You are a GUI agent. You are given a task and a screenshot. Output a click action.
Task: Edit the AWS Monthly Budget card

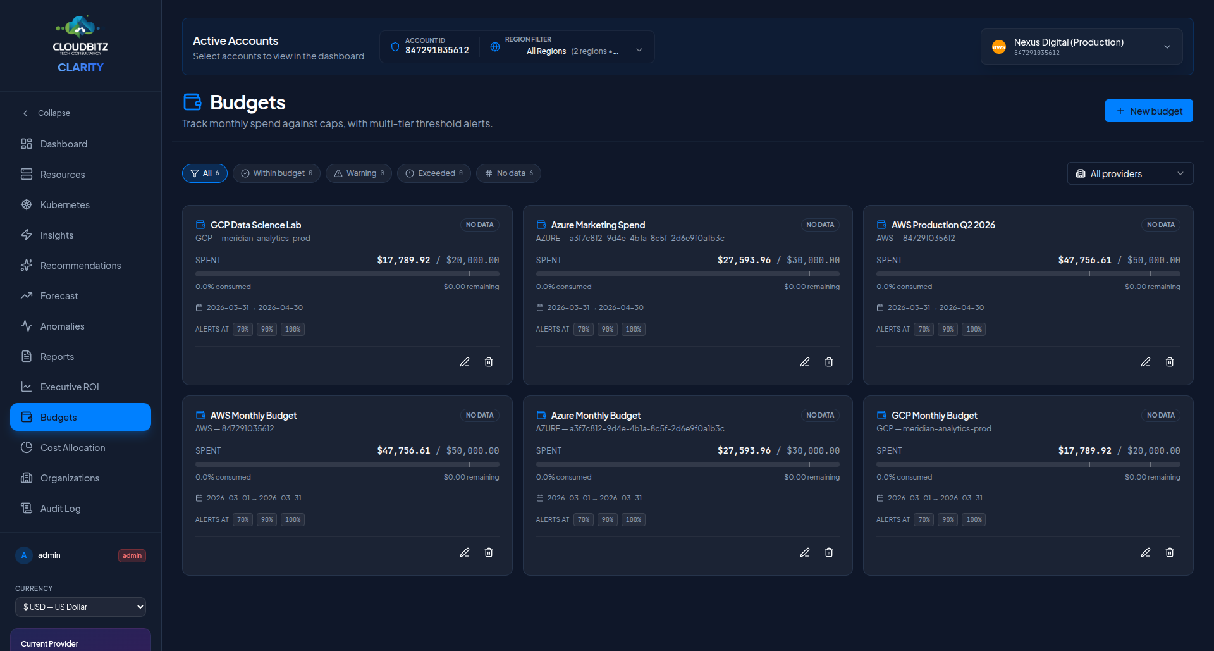pos(465,552)
